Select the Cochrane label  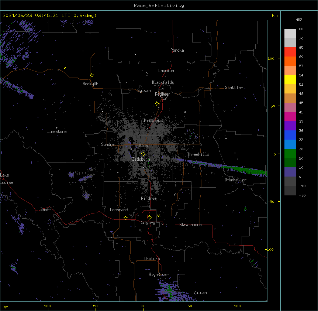119,210
